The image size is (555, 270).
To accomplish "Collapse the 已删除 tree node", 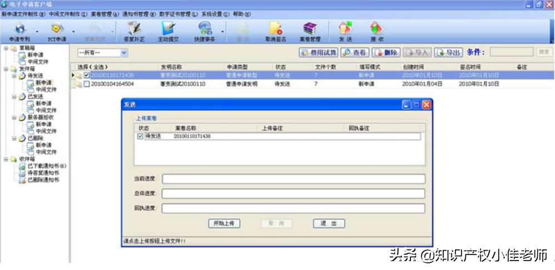I will [x=14, y=138].
